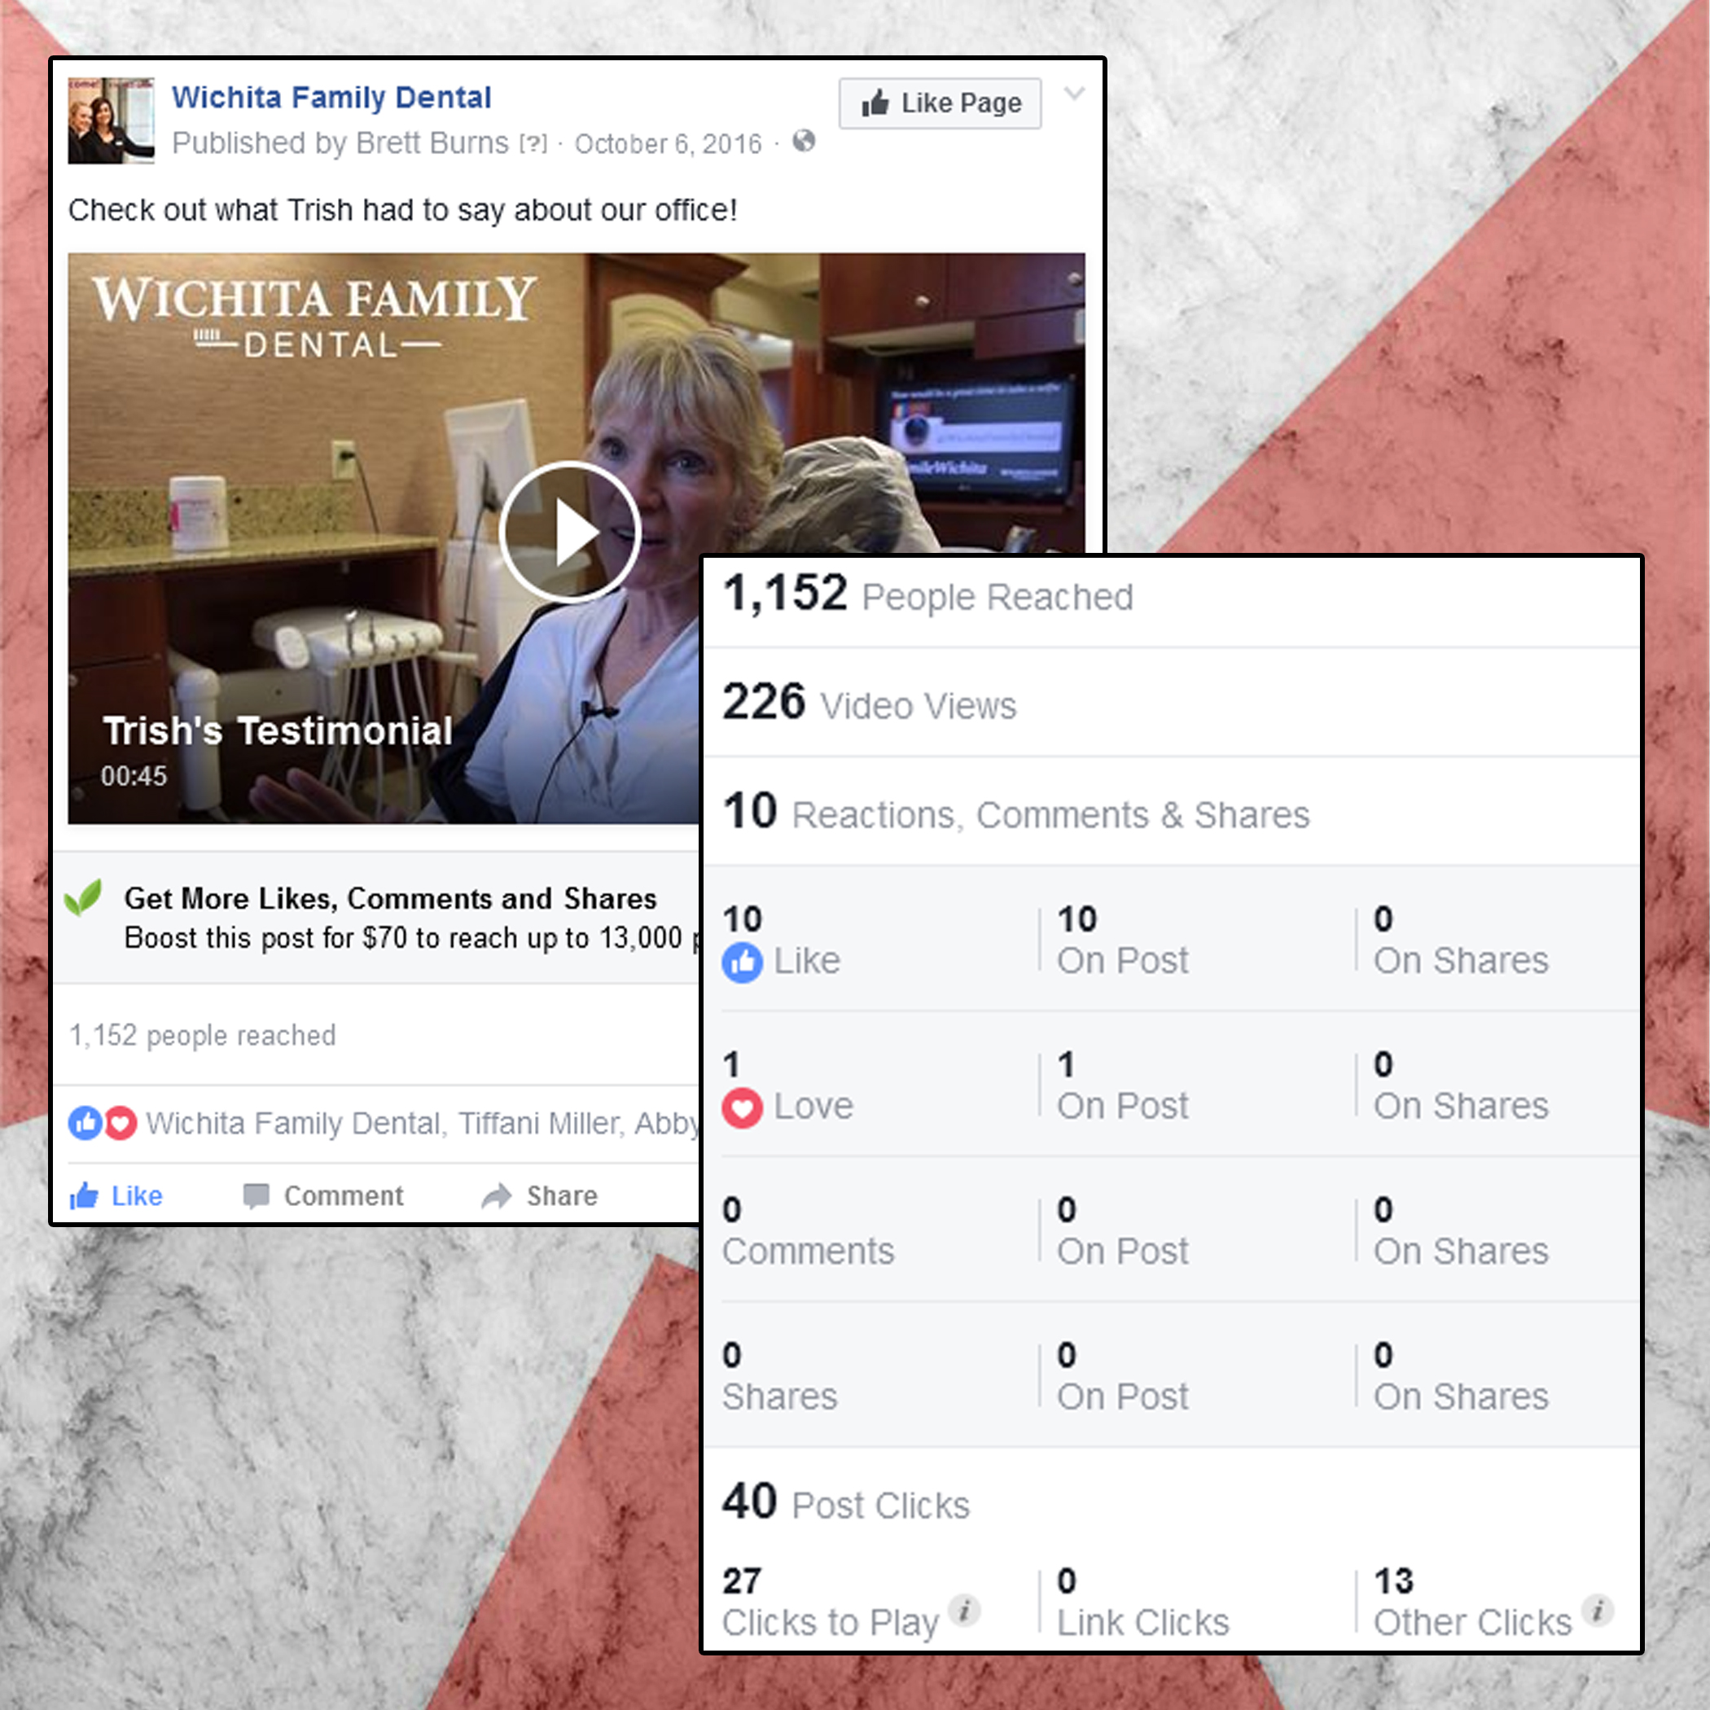Click the Wichita Family Dental video logo
Image resolution: width=1710 pixels, height=1710 pixels.
[x=315, y=316]
